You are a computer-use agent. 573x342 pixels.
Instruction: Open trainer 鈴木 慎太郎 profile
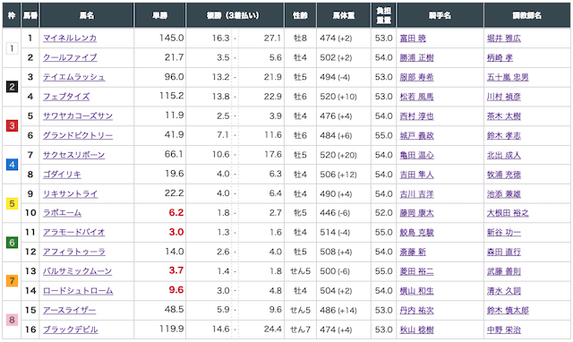(x=508, y=310)
